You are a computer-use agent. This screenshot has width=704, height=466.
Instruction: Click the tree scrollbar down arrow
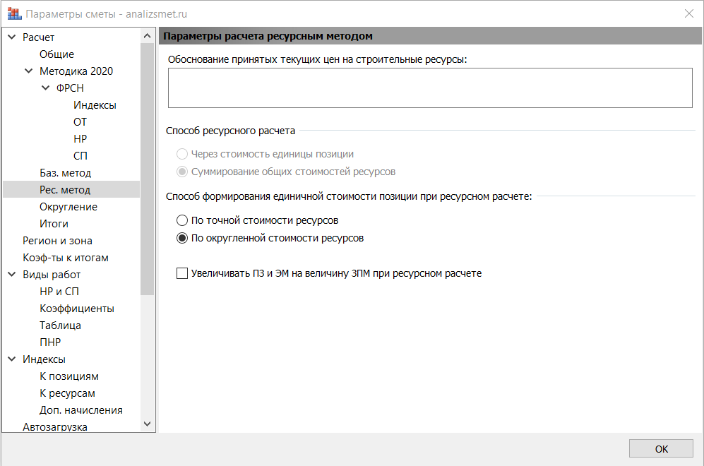click(x=147, y=424)
